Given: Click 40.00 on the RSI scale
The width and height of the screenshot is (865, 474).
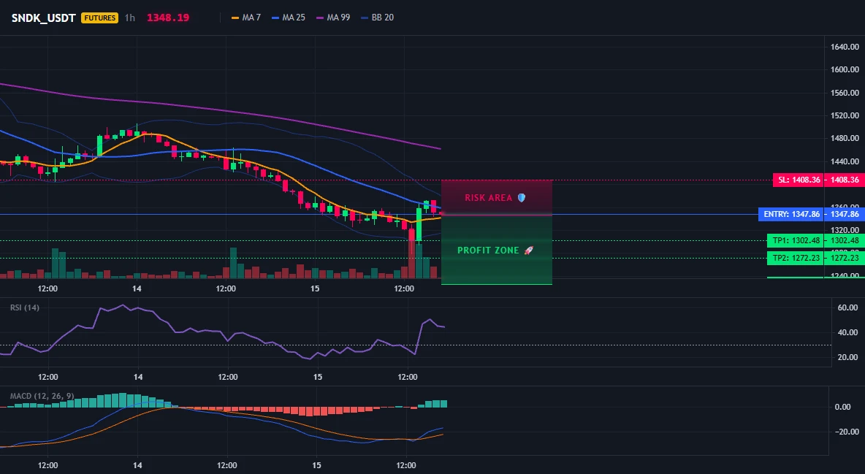Looking at the screenshot, I should coord(848,332).
